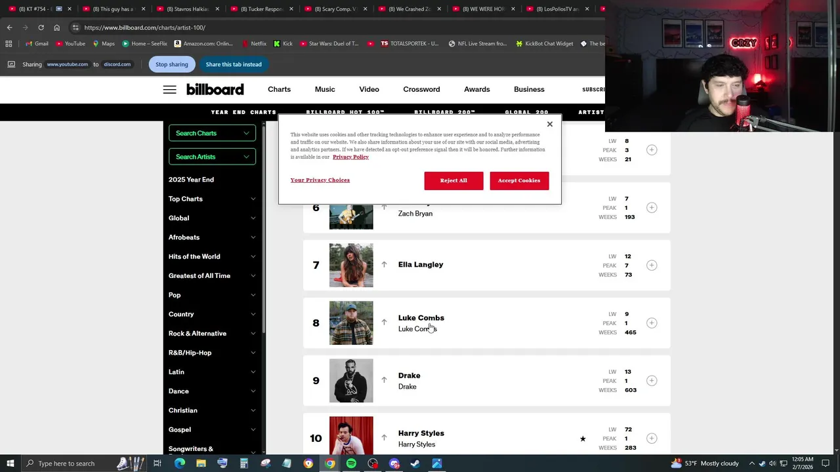The height and width of the screenshot is (472, 840).
Task: Switch to the Global 200 chart tab
Action: (527, 112)
